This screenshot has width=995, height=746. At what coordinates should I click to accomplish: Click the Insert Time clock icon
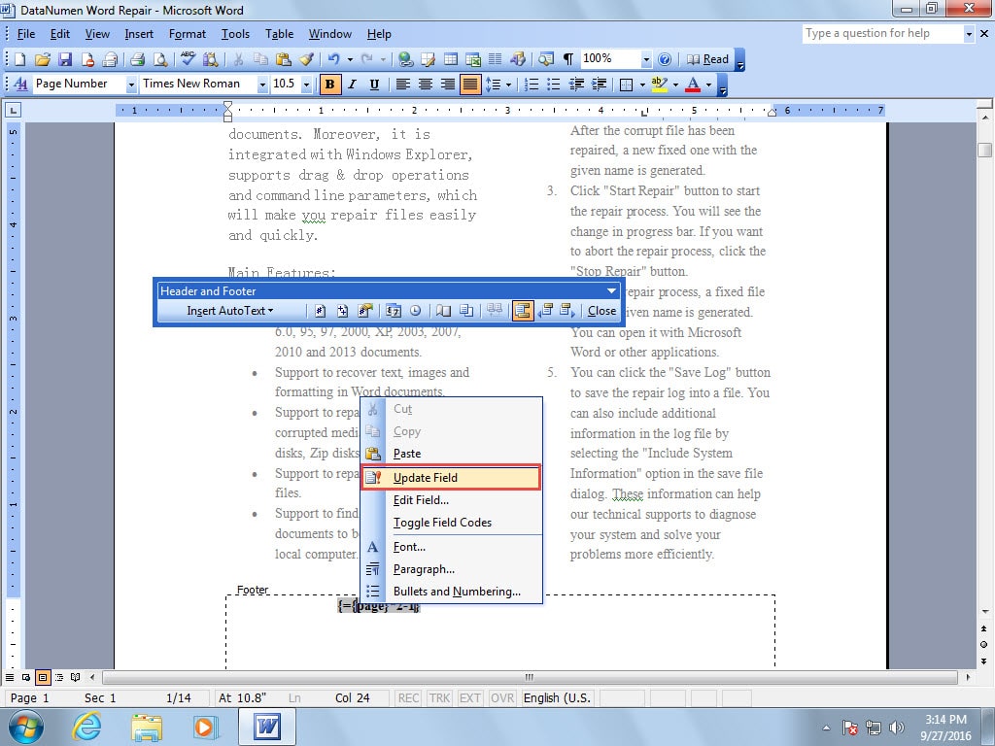click(416, 311)
